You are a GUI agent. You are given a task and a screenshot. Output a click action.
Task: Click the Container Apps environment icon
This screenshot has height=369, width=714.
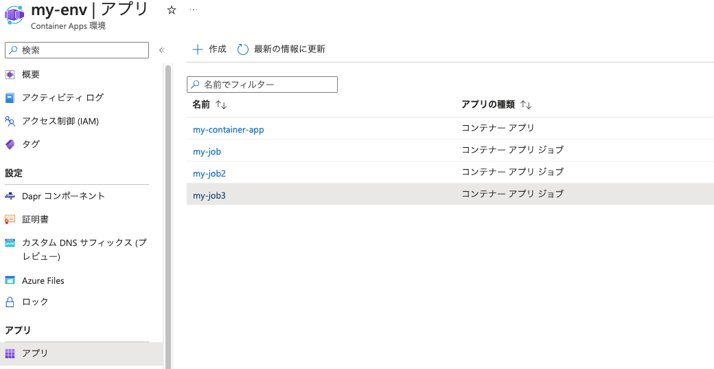coord(14,15)
